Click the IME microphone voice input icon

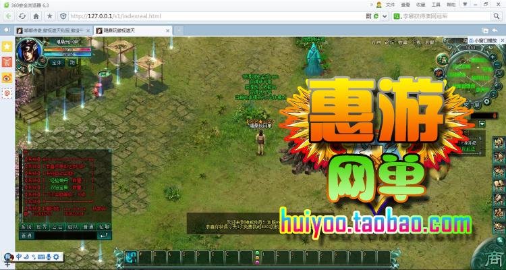49,257
